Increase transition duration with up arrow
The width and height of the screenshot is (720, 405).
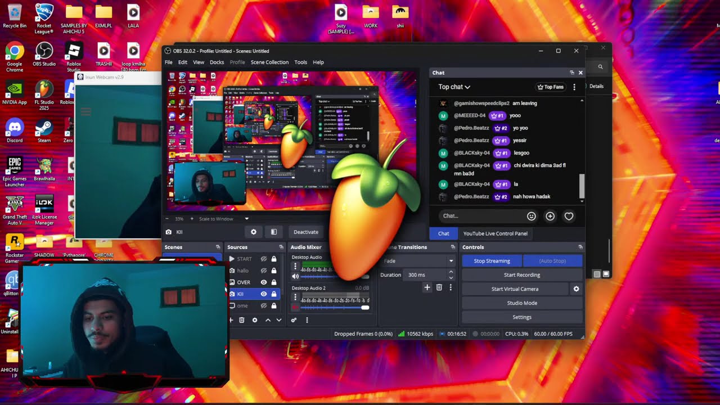click(451, 272)
